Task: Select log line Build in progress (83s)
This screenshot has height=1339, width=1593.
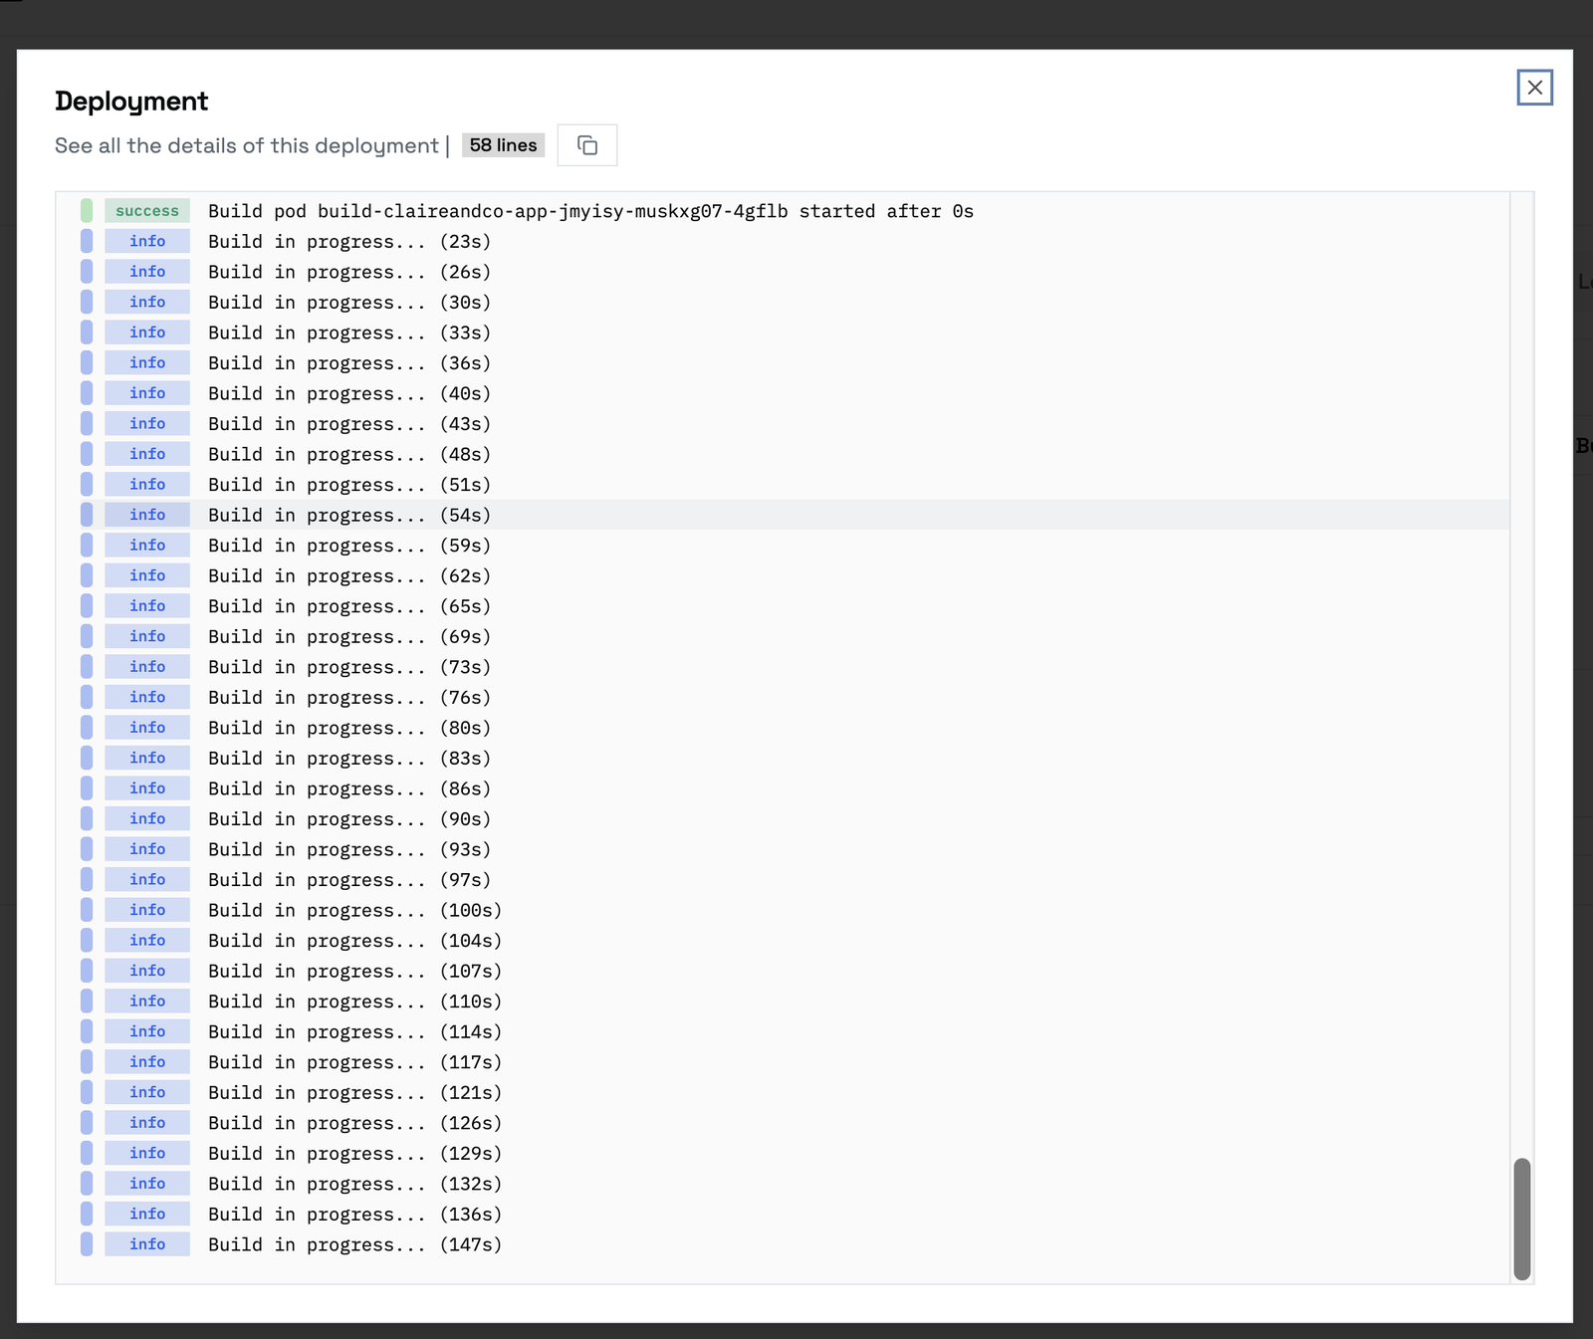Action: pos(783,758)
